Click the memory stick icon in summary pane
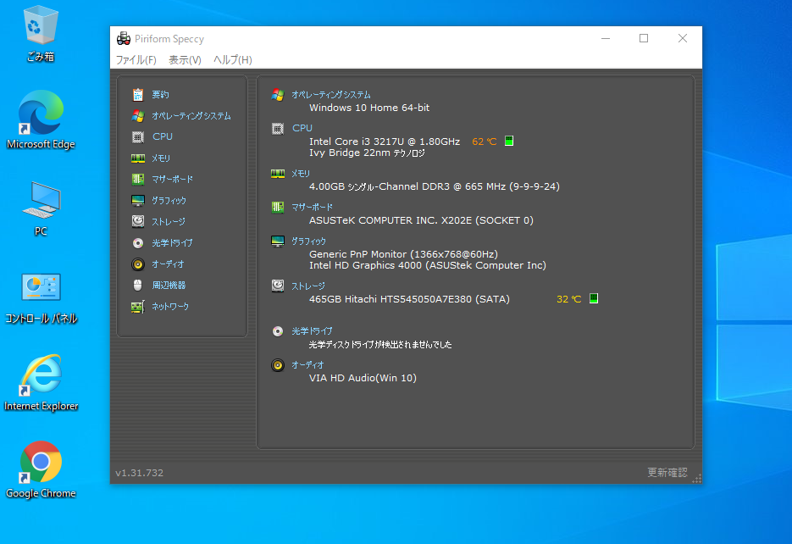The height and width of the screenshot is (544, 792). (278, 174)
